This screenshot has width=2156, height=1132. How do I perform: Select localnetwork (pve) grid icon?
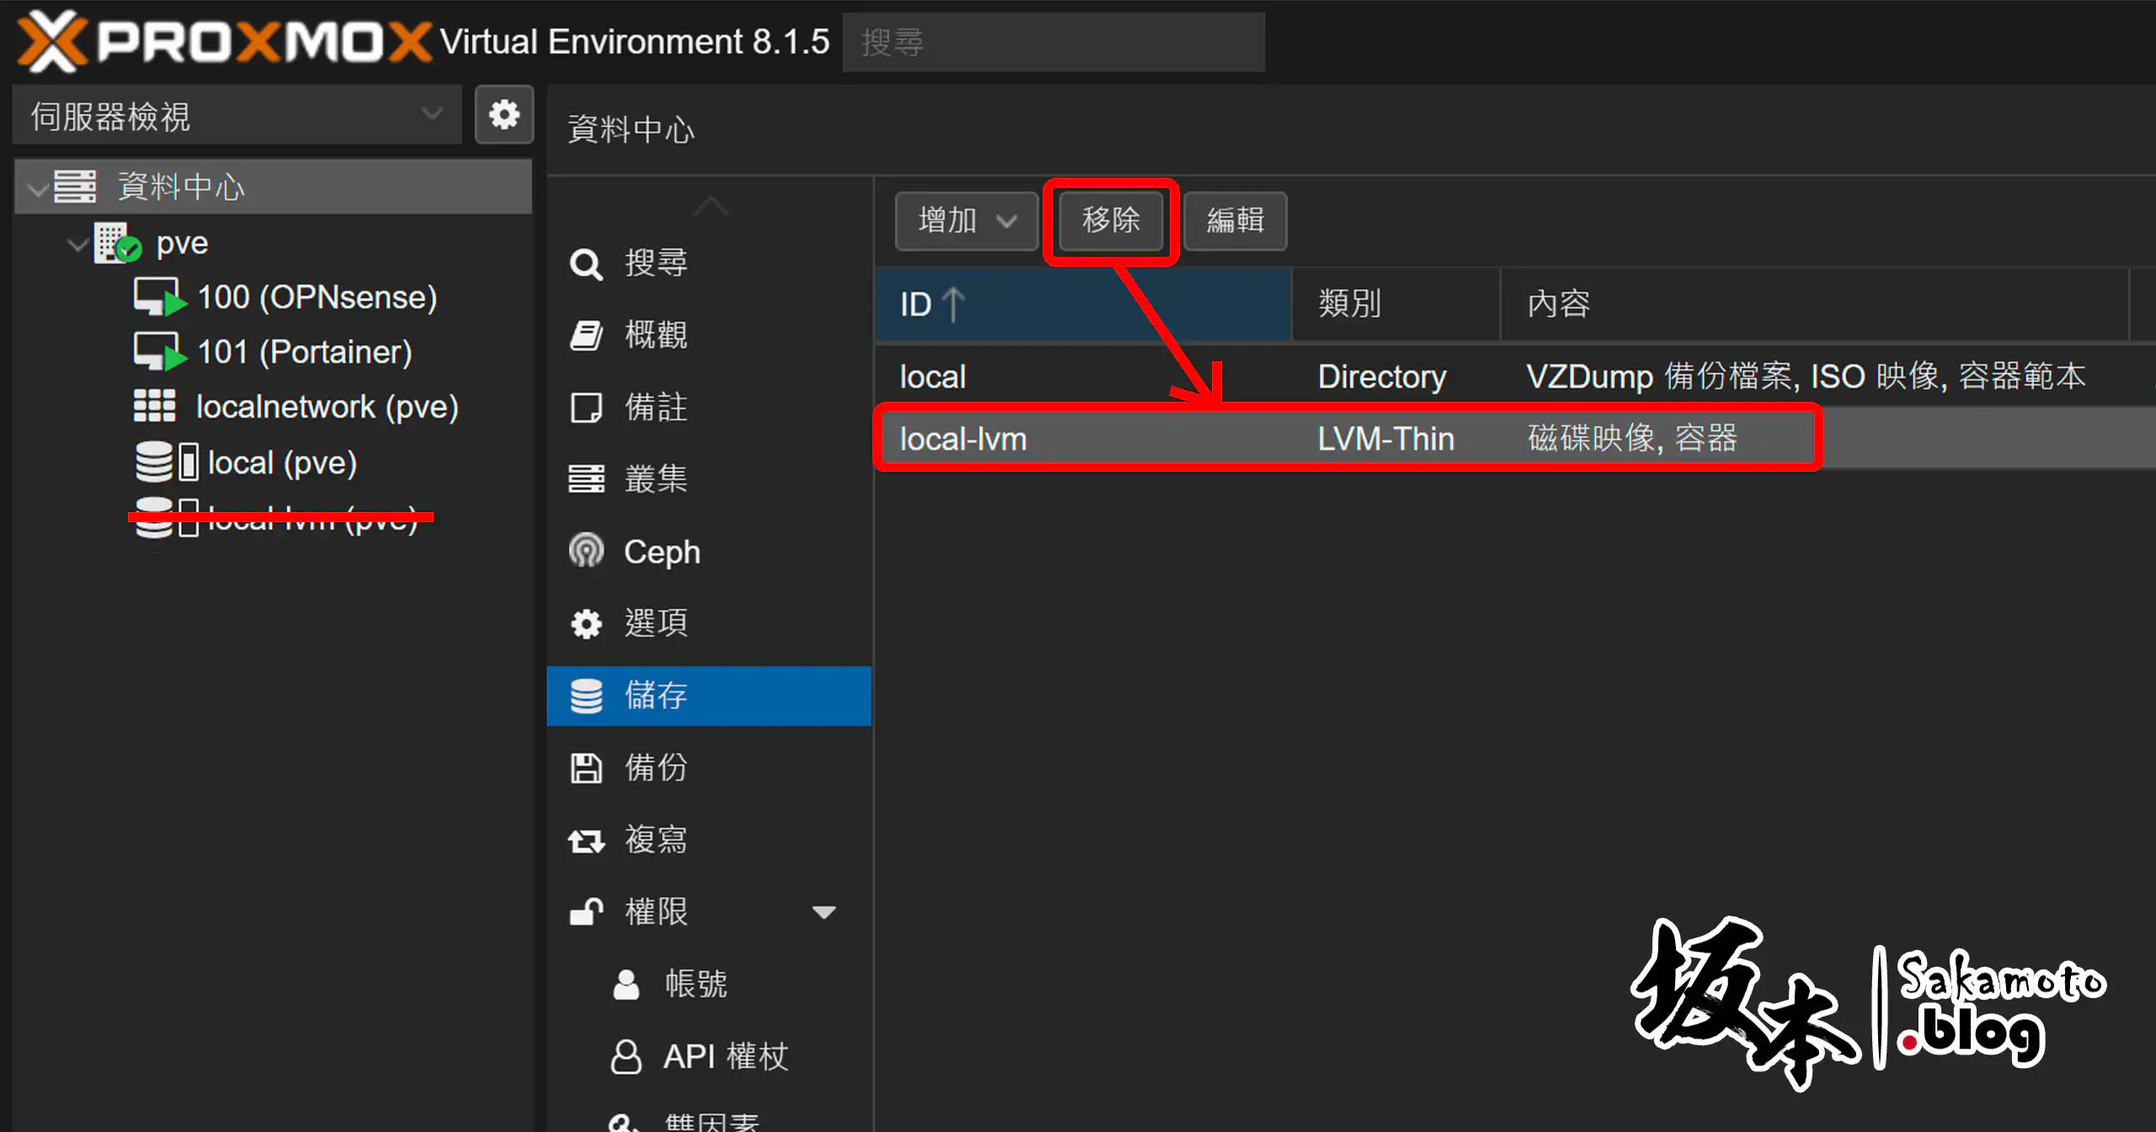[x=155, y=406]
